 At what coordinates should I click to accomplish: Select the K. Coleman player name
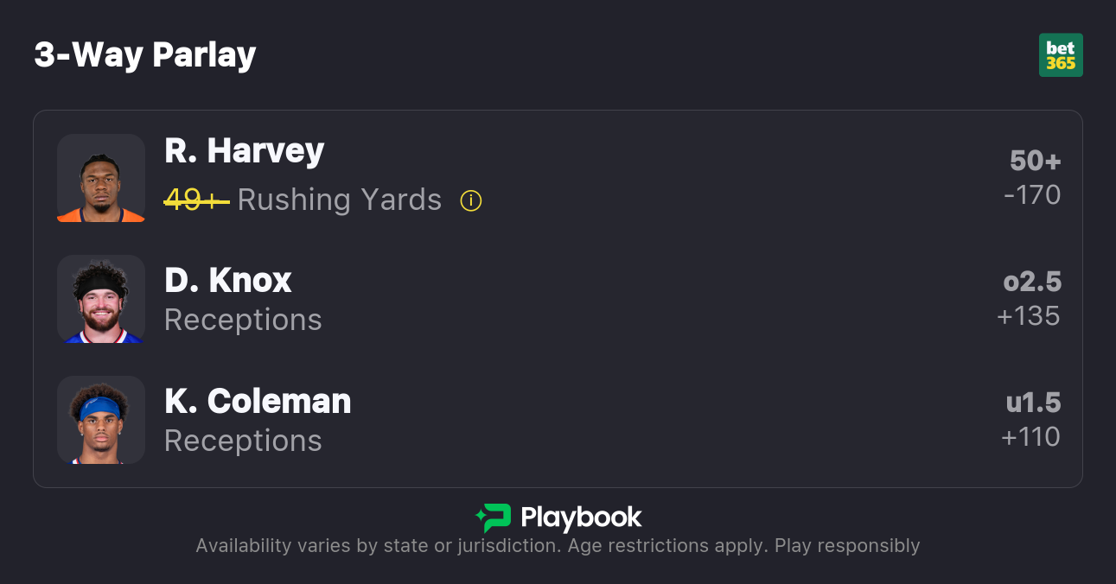[258, 401]
